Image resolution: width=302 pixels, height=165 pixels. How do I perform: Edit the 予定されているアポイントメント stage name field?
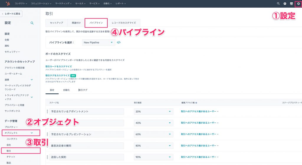point(86,111)
